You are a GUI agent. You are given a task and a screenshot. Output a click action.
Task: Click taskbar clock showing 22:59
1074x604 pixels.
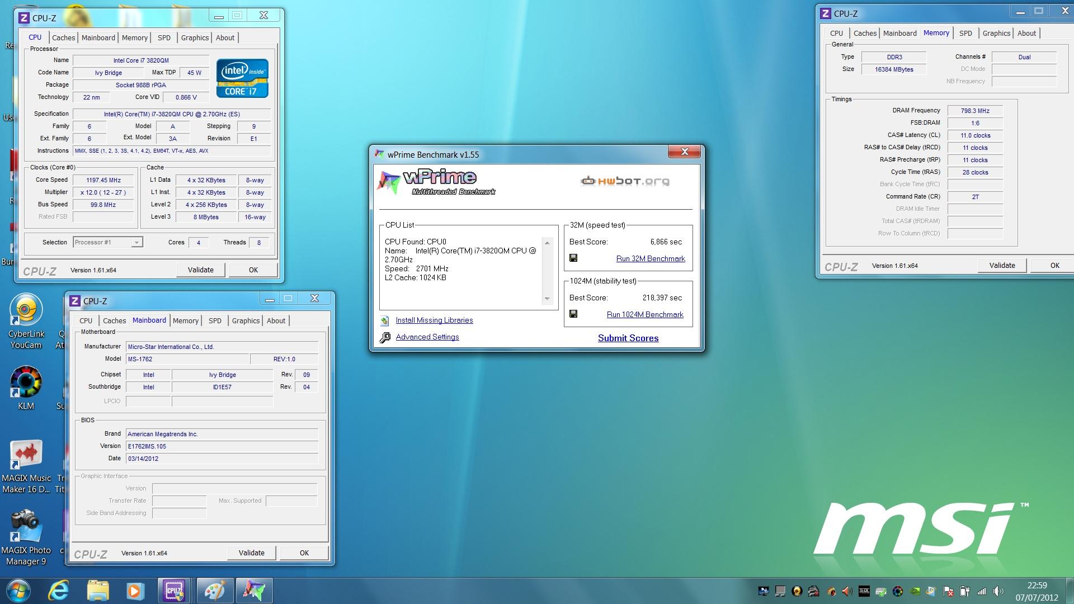click(x=1037, y=591)
